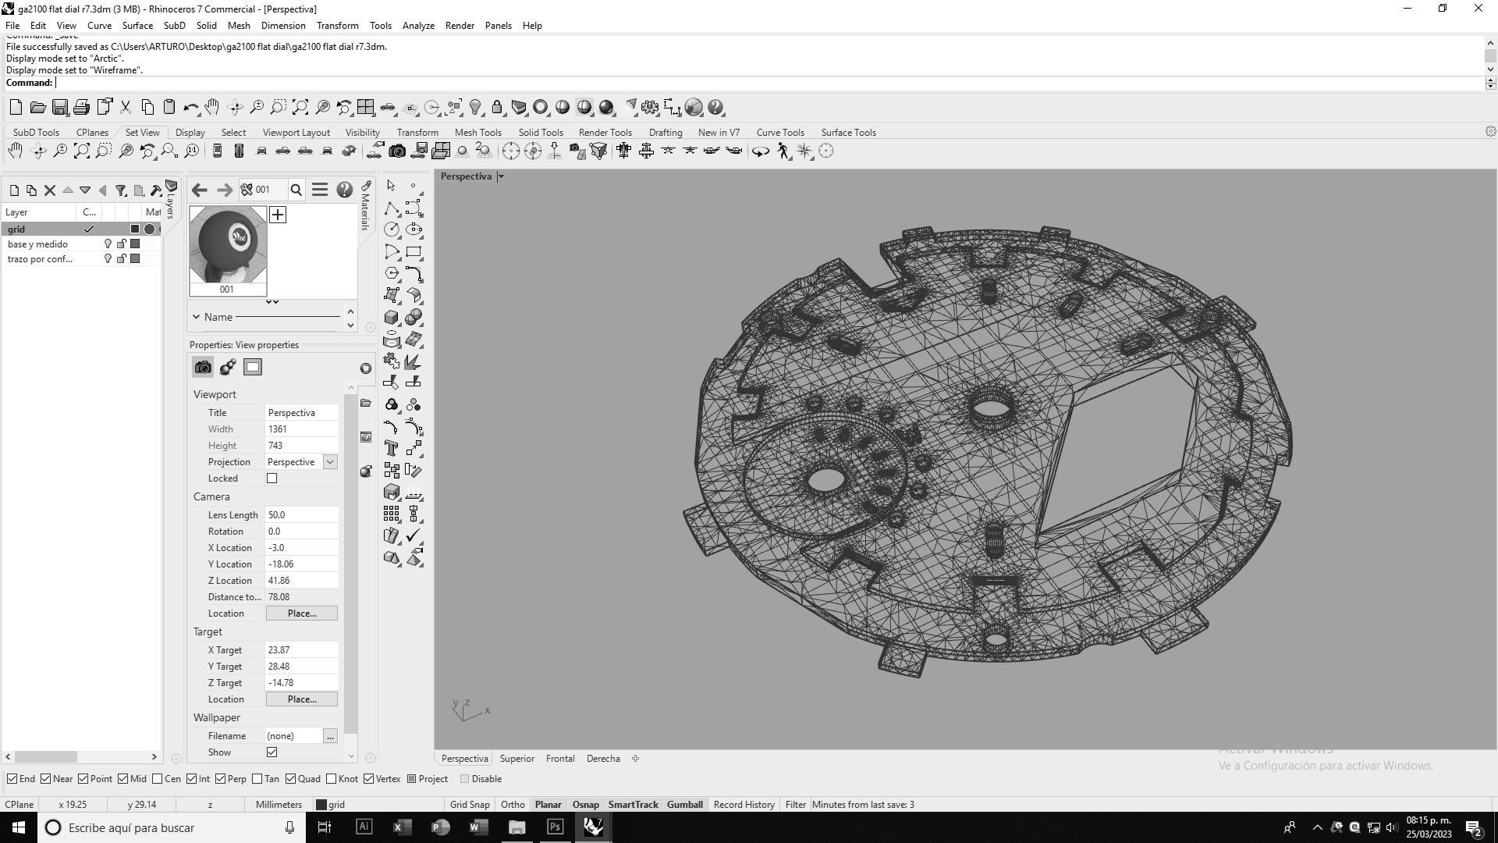Select the Polygon tool in left toolbox
The height and width of the screenshot is (843, 1498).
point(392,273)
